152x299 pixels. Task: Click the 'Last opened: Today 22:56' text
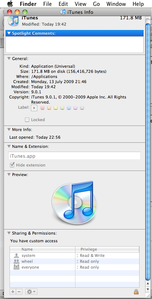pyautogui.click(x=35, y=137)
